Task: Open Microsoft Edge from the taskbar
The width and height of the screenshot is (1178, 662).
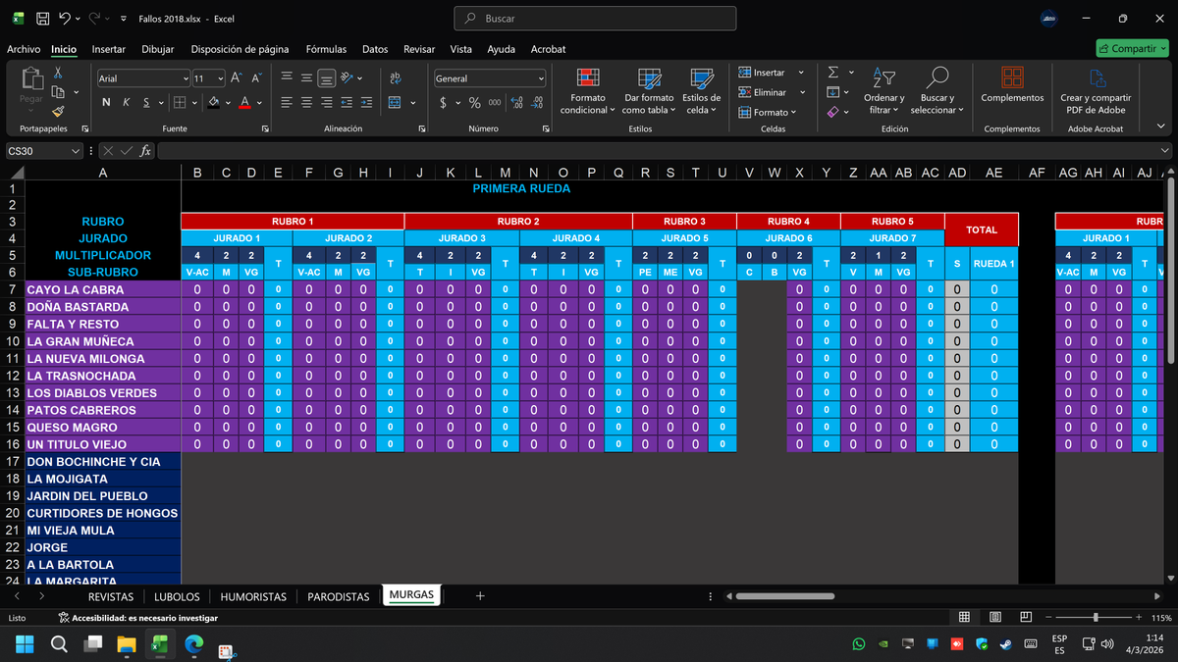Action: 193,644
